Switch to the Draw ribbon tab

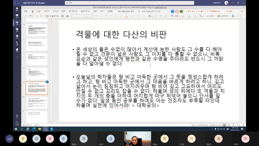[47, 11]
